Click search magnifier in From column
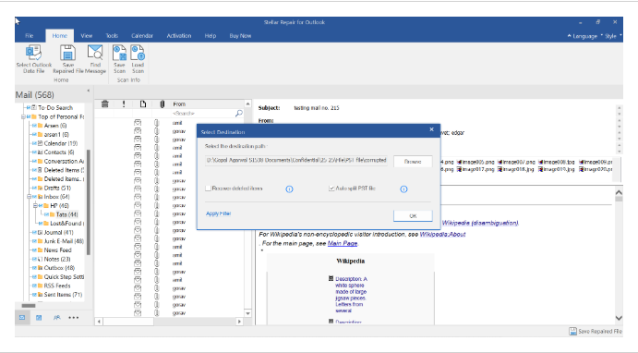This screenshot has height=353, width=638. click(x=239, y=113)
